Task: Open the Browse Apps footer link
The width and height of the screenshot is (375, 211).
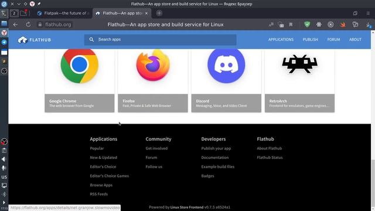Action: (101, 185)
